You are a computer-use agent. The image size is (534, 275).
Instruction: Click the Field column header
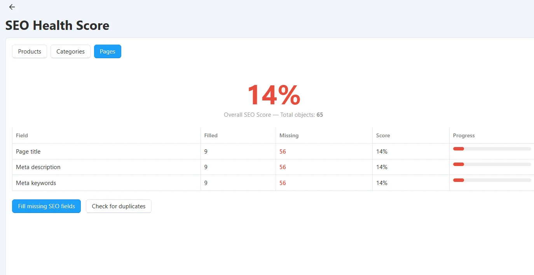pyautogui.click(x=22, y=135)
